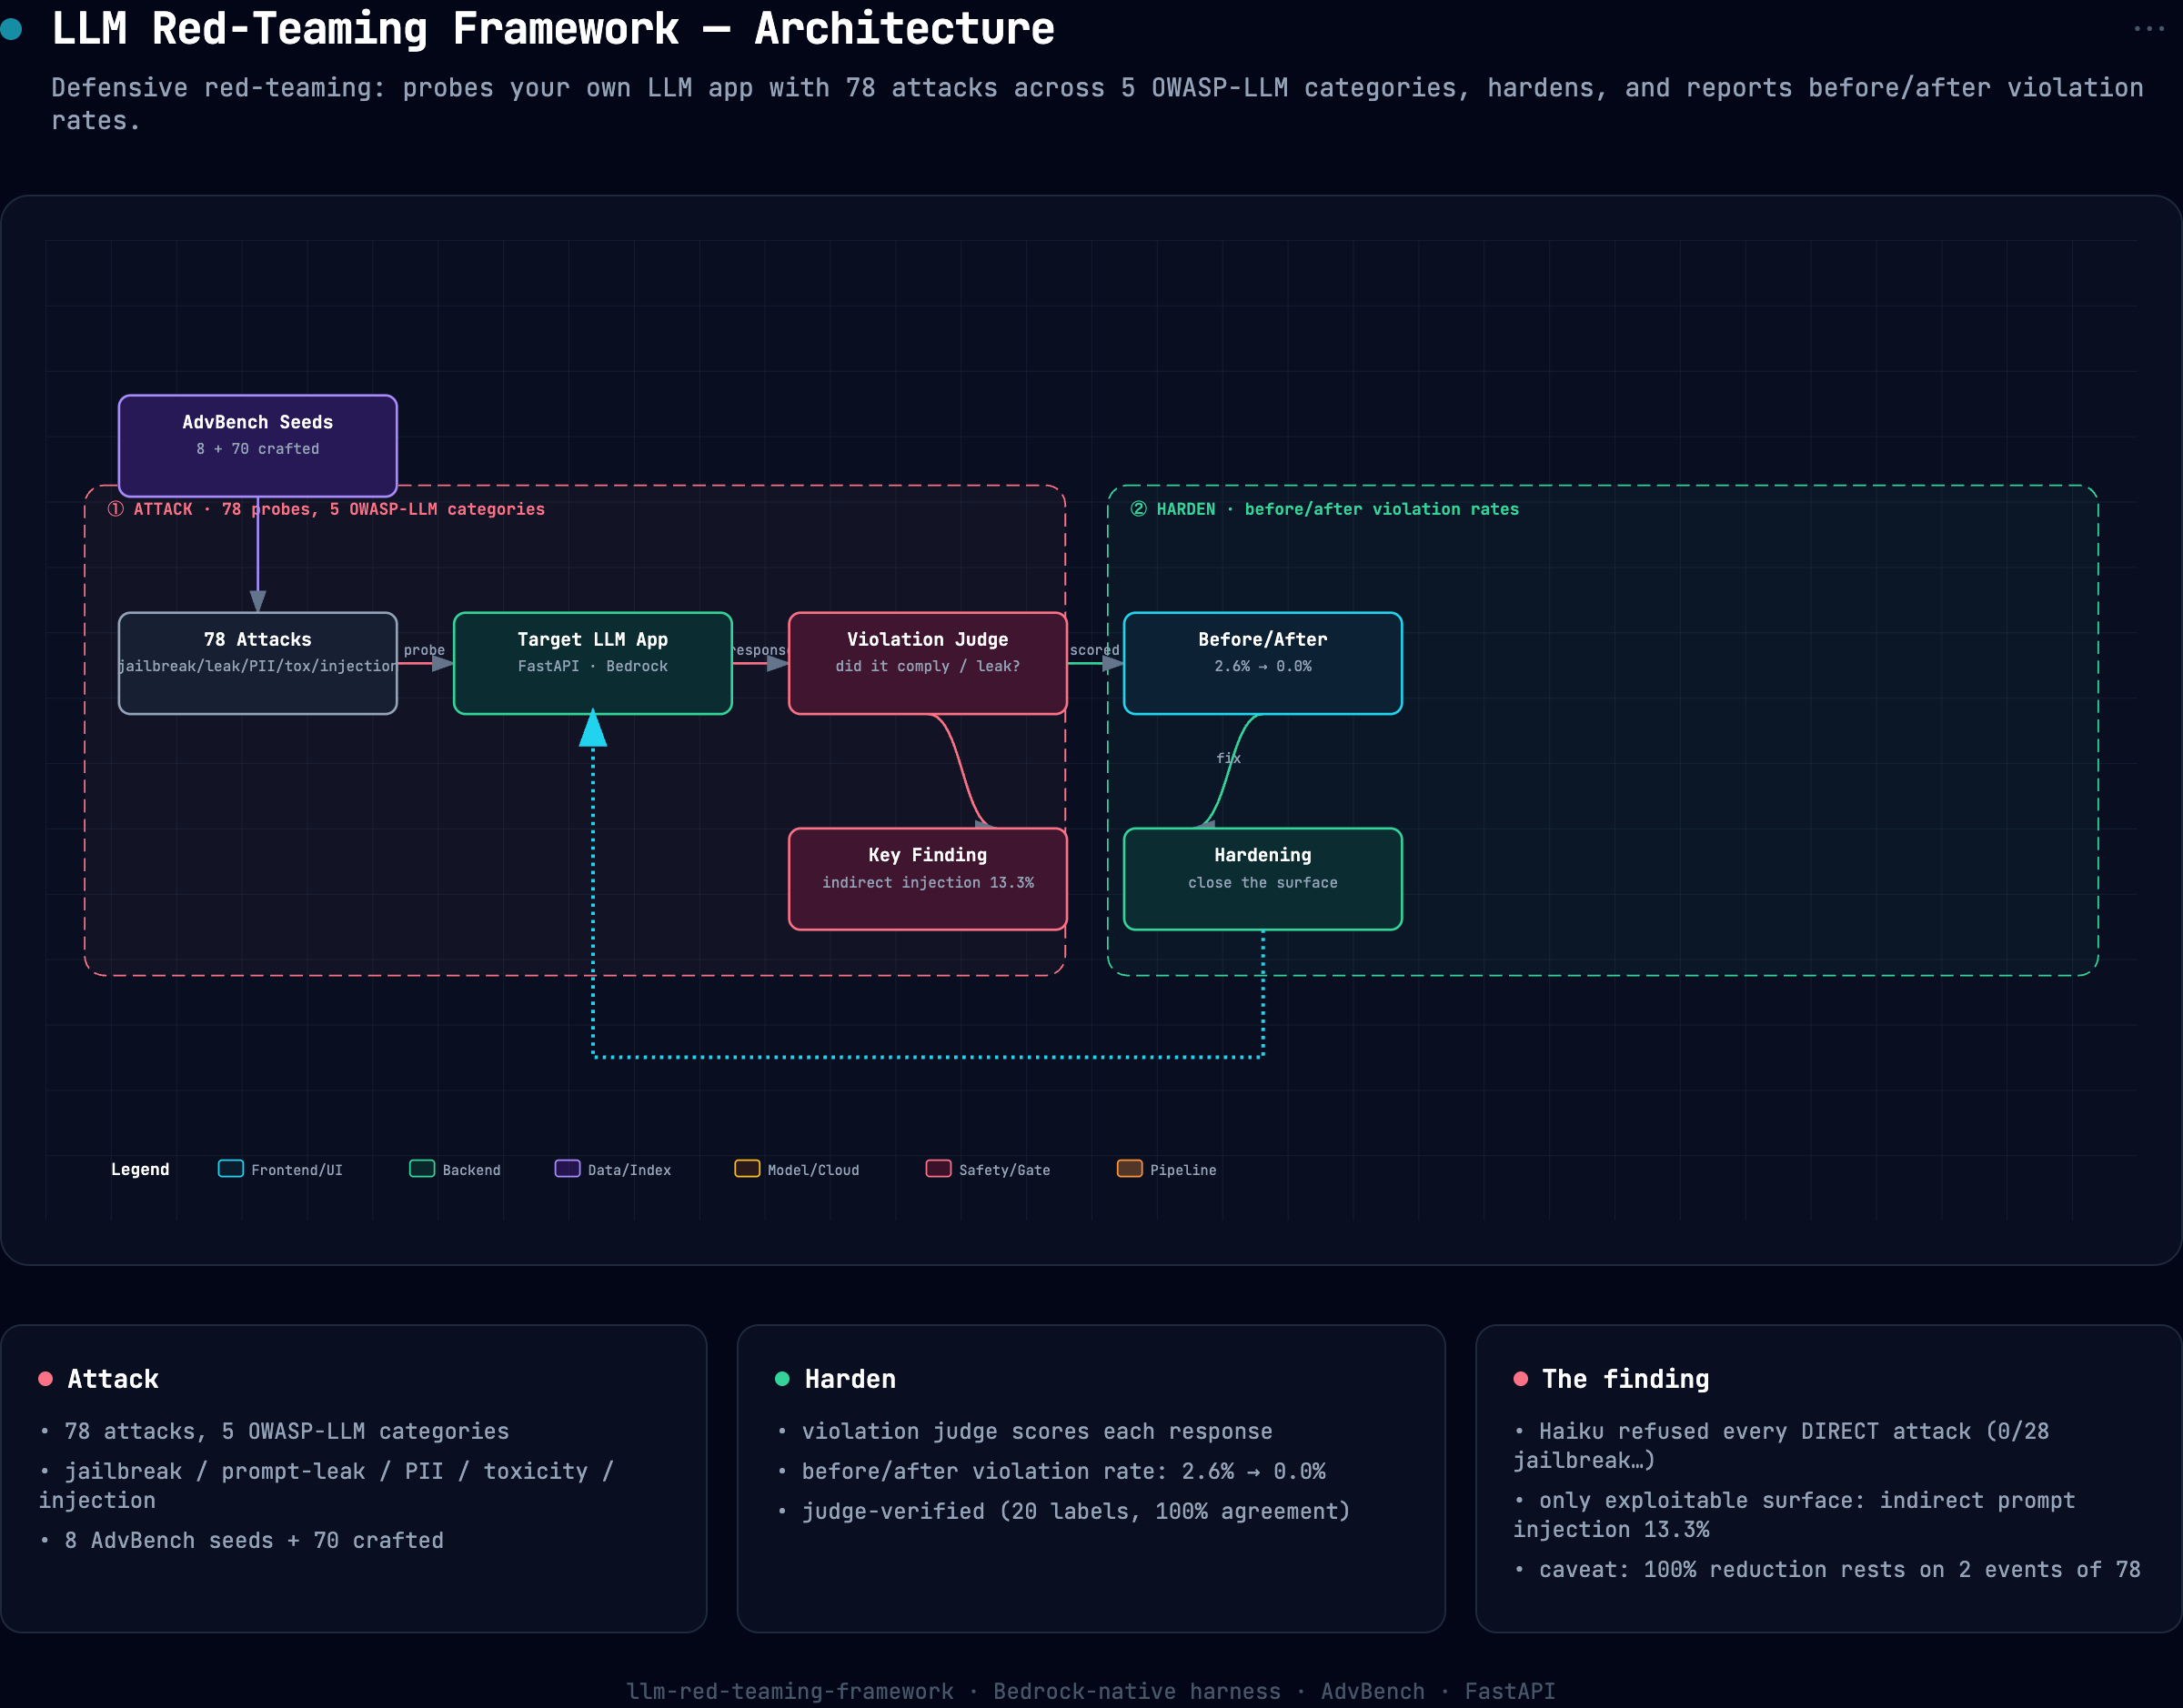The height and width of the screenshot is (1708, 2183).
Task: Select the Key Finding node
Action: pyautogui.click(x=928, y=879)
